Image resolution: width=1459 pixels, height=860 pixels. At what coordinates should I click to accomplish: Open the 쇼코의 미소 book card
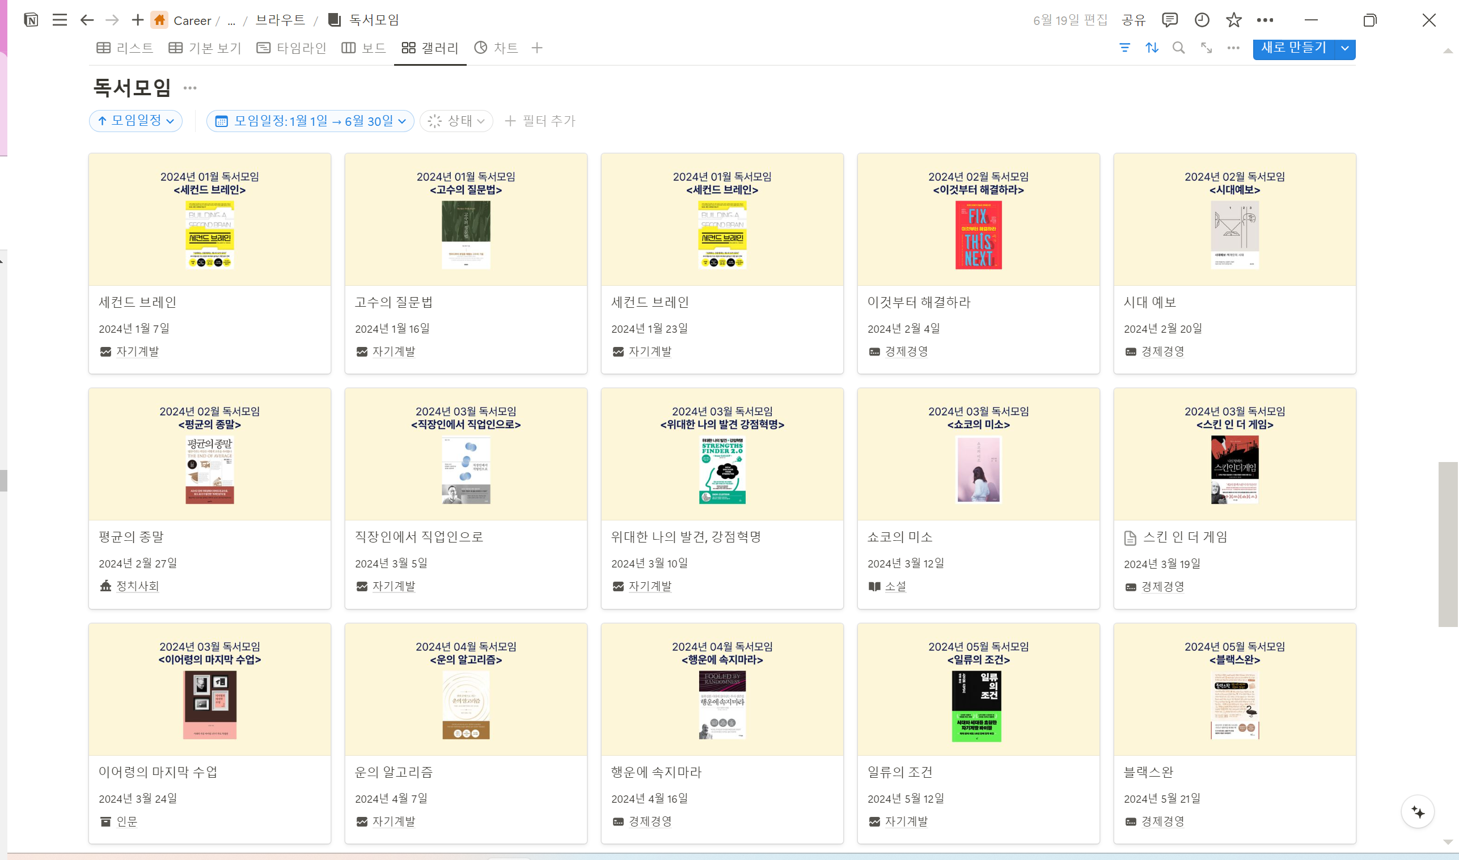[x=978, y=497]
